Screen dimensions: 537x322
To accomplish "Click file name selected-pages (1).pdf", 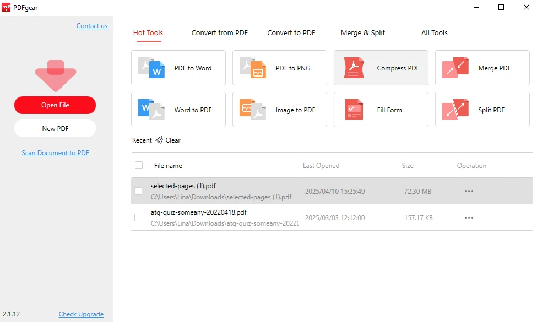I will click(x=183, y=186).
